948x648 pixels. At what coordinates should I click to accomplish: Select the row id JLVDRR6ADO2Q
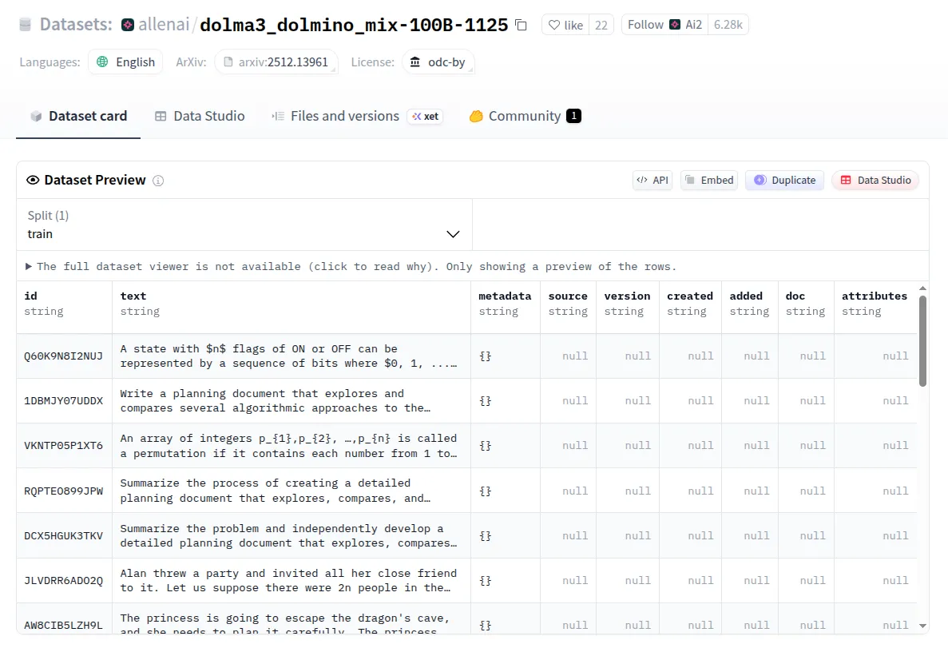tap(63, 581)
